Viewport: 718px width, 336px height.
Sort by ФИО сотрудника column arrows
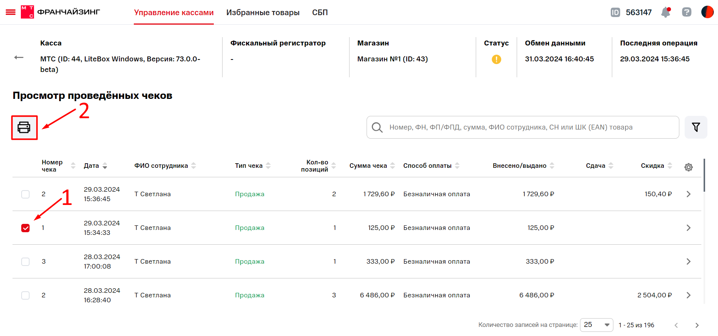pyautogui.click(x=194, y=166)
